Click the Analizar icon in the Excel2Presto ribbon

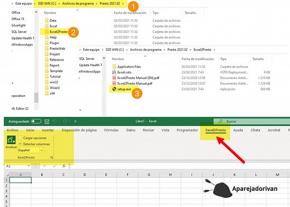point(11,140)
